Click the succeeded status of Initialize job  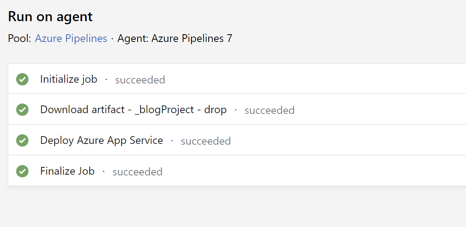point(140,80)
